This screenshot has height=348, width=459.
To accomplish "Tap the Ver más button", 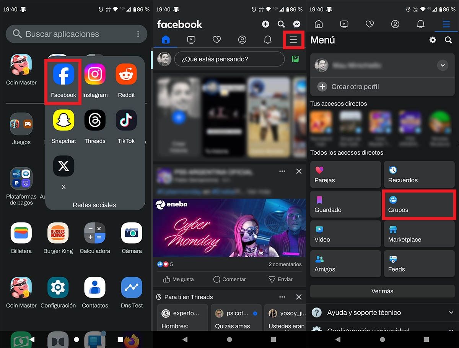I will pos(382,291).
